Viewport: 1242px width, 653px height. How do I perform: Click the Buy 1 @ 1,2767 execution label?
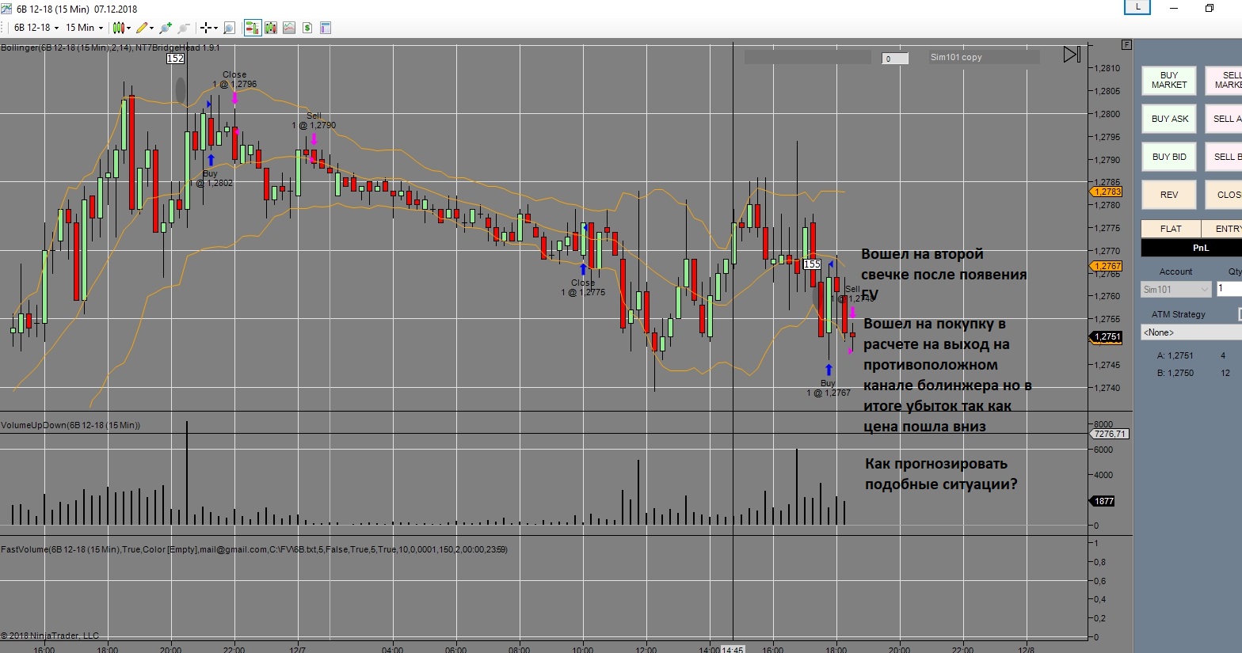tap(829, 388)
